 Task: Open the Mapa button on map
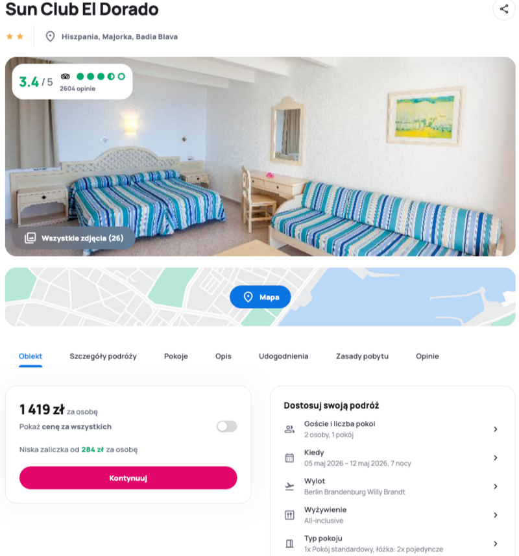click(260, 297)
